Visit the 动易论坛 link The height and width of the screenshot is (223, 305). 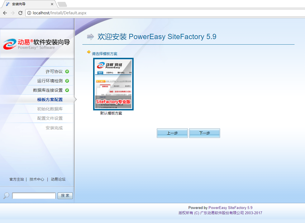58,179
